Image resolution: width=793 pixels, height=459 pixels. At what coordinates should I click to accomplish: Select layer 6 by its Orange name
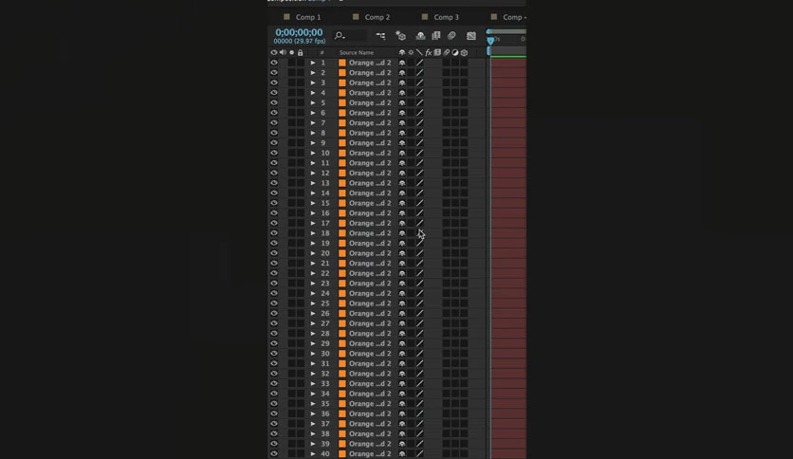pyautogui.click(x=370, y=113)
